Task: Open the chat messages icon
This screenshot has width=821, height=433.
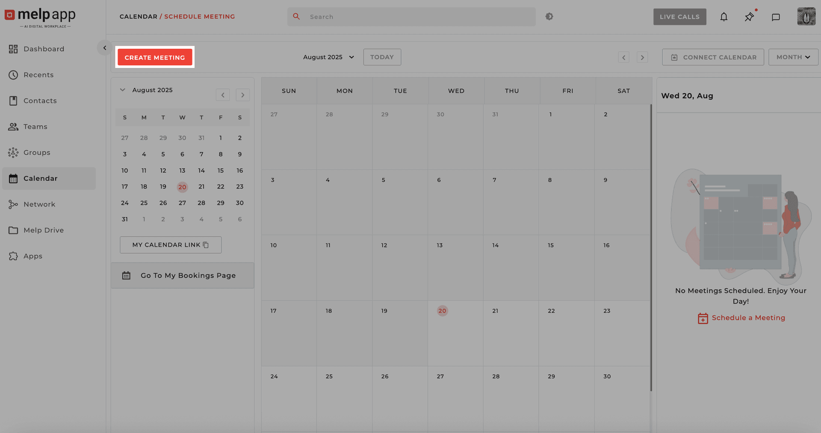Action: tap(776, 17)
